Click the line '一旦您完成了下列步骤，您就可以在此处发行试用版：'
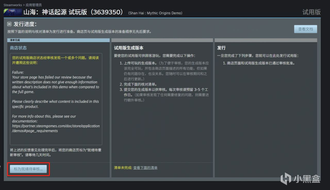Screen dimensions: 330x190 [258, 56]
